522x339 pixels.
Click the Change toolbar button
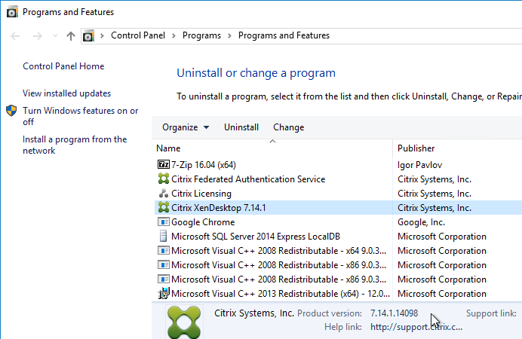[x=289, y=127]
